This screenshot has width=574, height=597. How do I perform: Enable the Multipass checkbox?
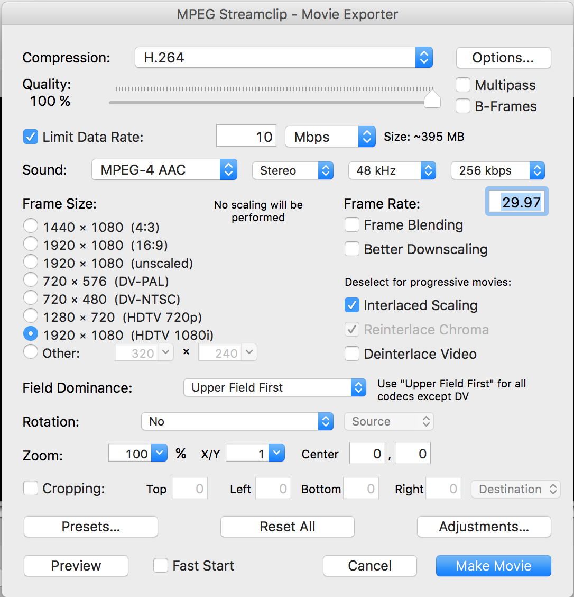coord(463,85)
